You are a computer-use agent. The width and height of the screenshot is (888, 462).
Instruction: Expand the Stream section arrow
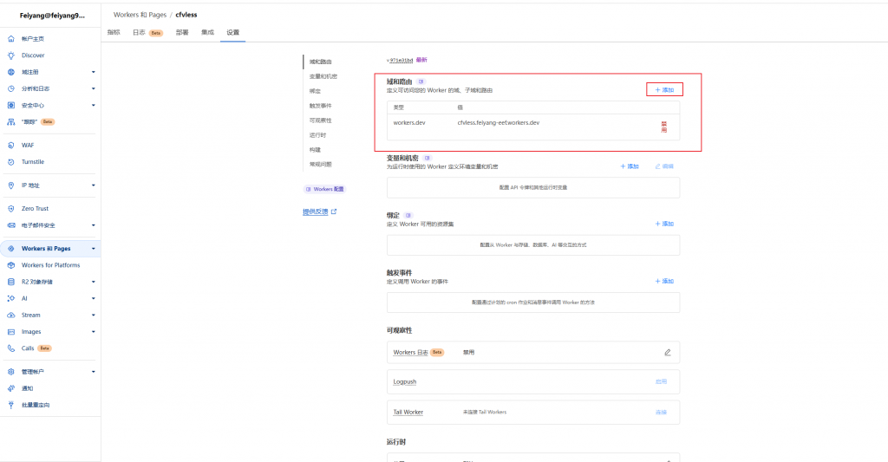coord(94,316)
